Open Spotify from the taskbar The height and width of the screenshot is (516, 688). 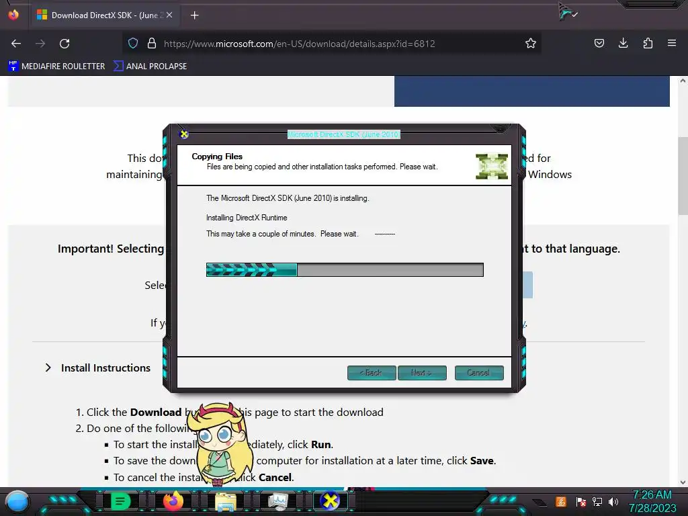120,501
